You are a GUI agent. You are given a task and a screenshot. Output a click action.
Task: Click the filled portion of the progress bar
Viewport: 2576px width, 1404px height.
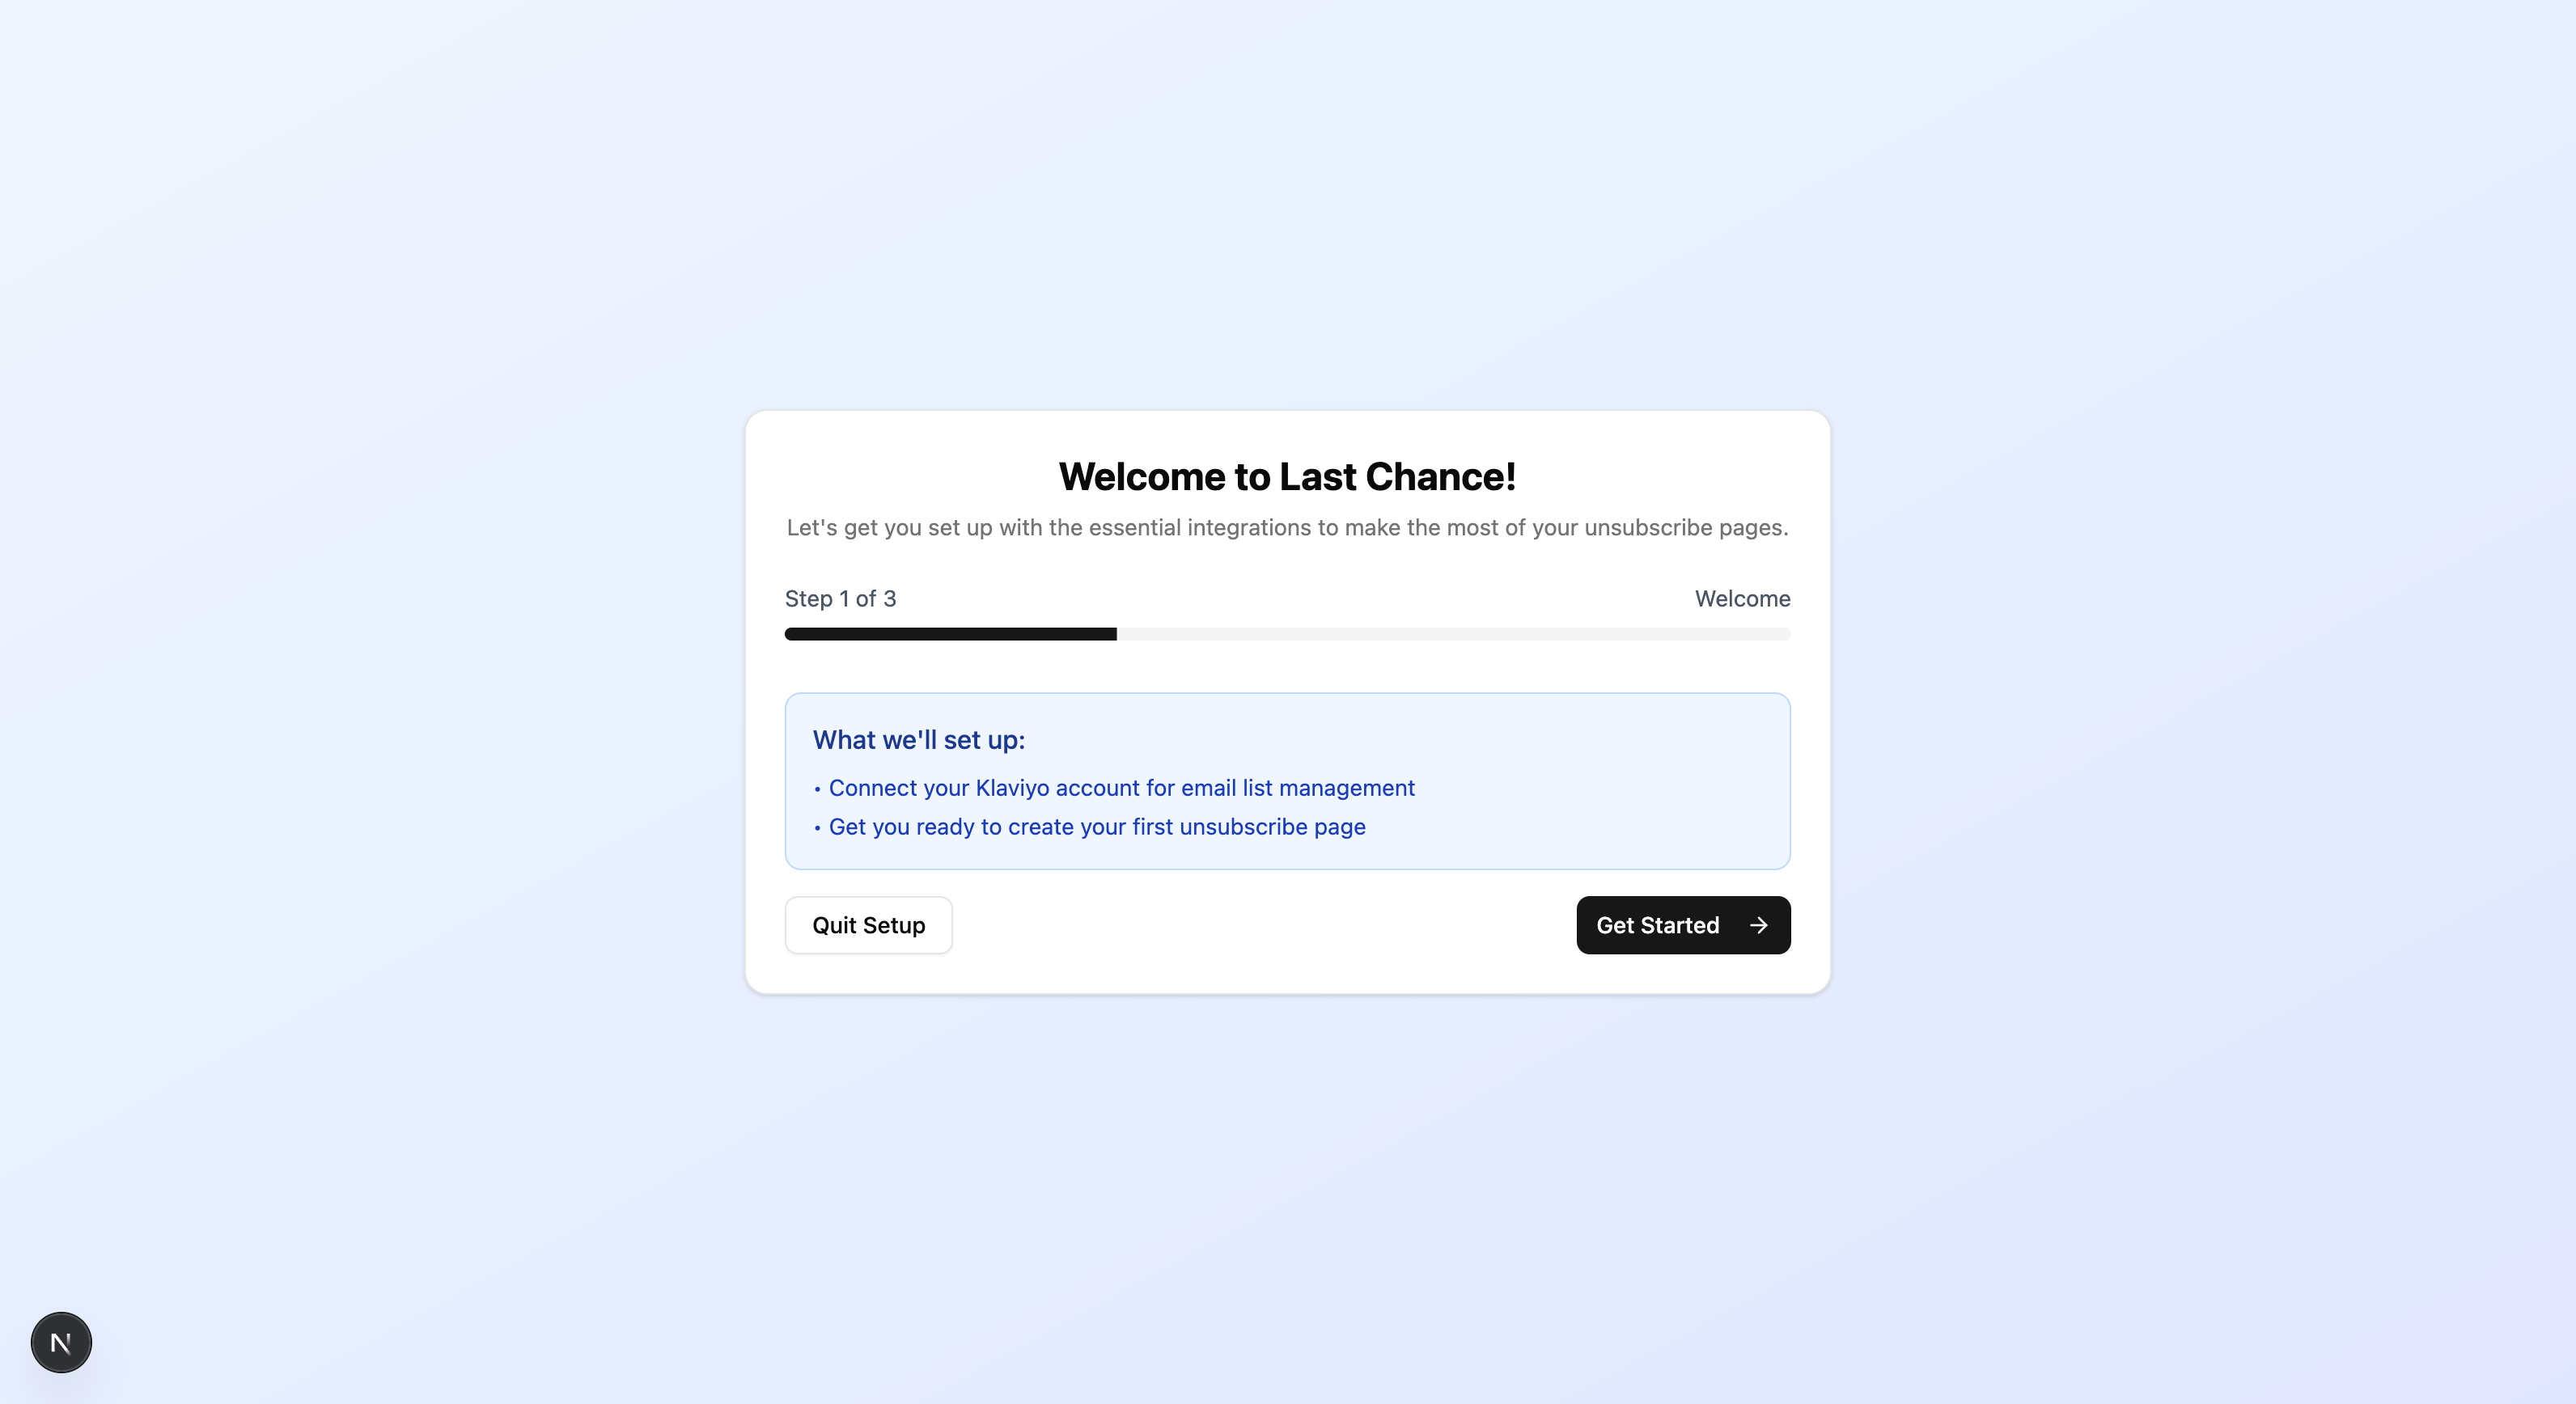[x=950, y=633]
